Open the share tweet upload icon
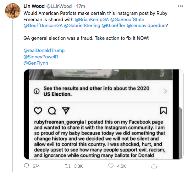Viewport: 188px width, 172px height. 154,166
